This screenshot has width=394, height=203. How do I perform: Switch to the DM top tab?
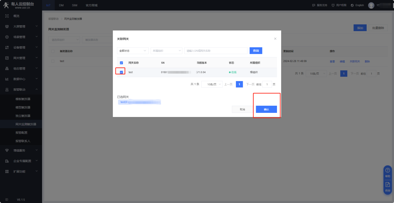61,5
